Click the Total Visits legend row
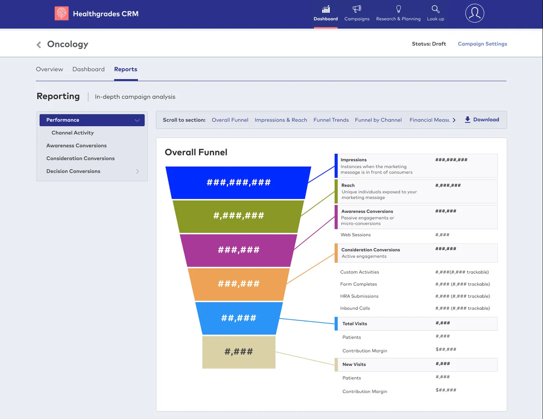Image resolution: width=543 pixels, height=419 pixels. point(416,323)
